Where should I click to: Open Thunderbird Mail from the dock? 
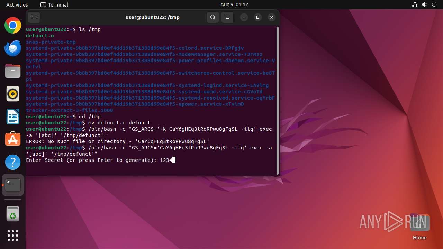(x=13, y=48)
